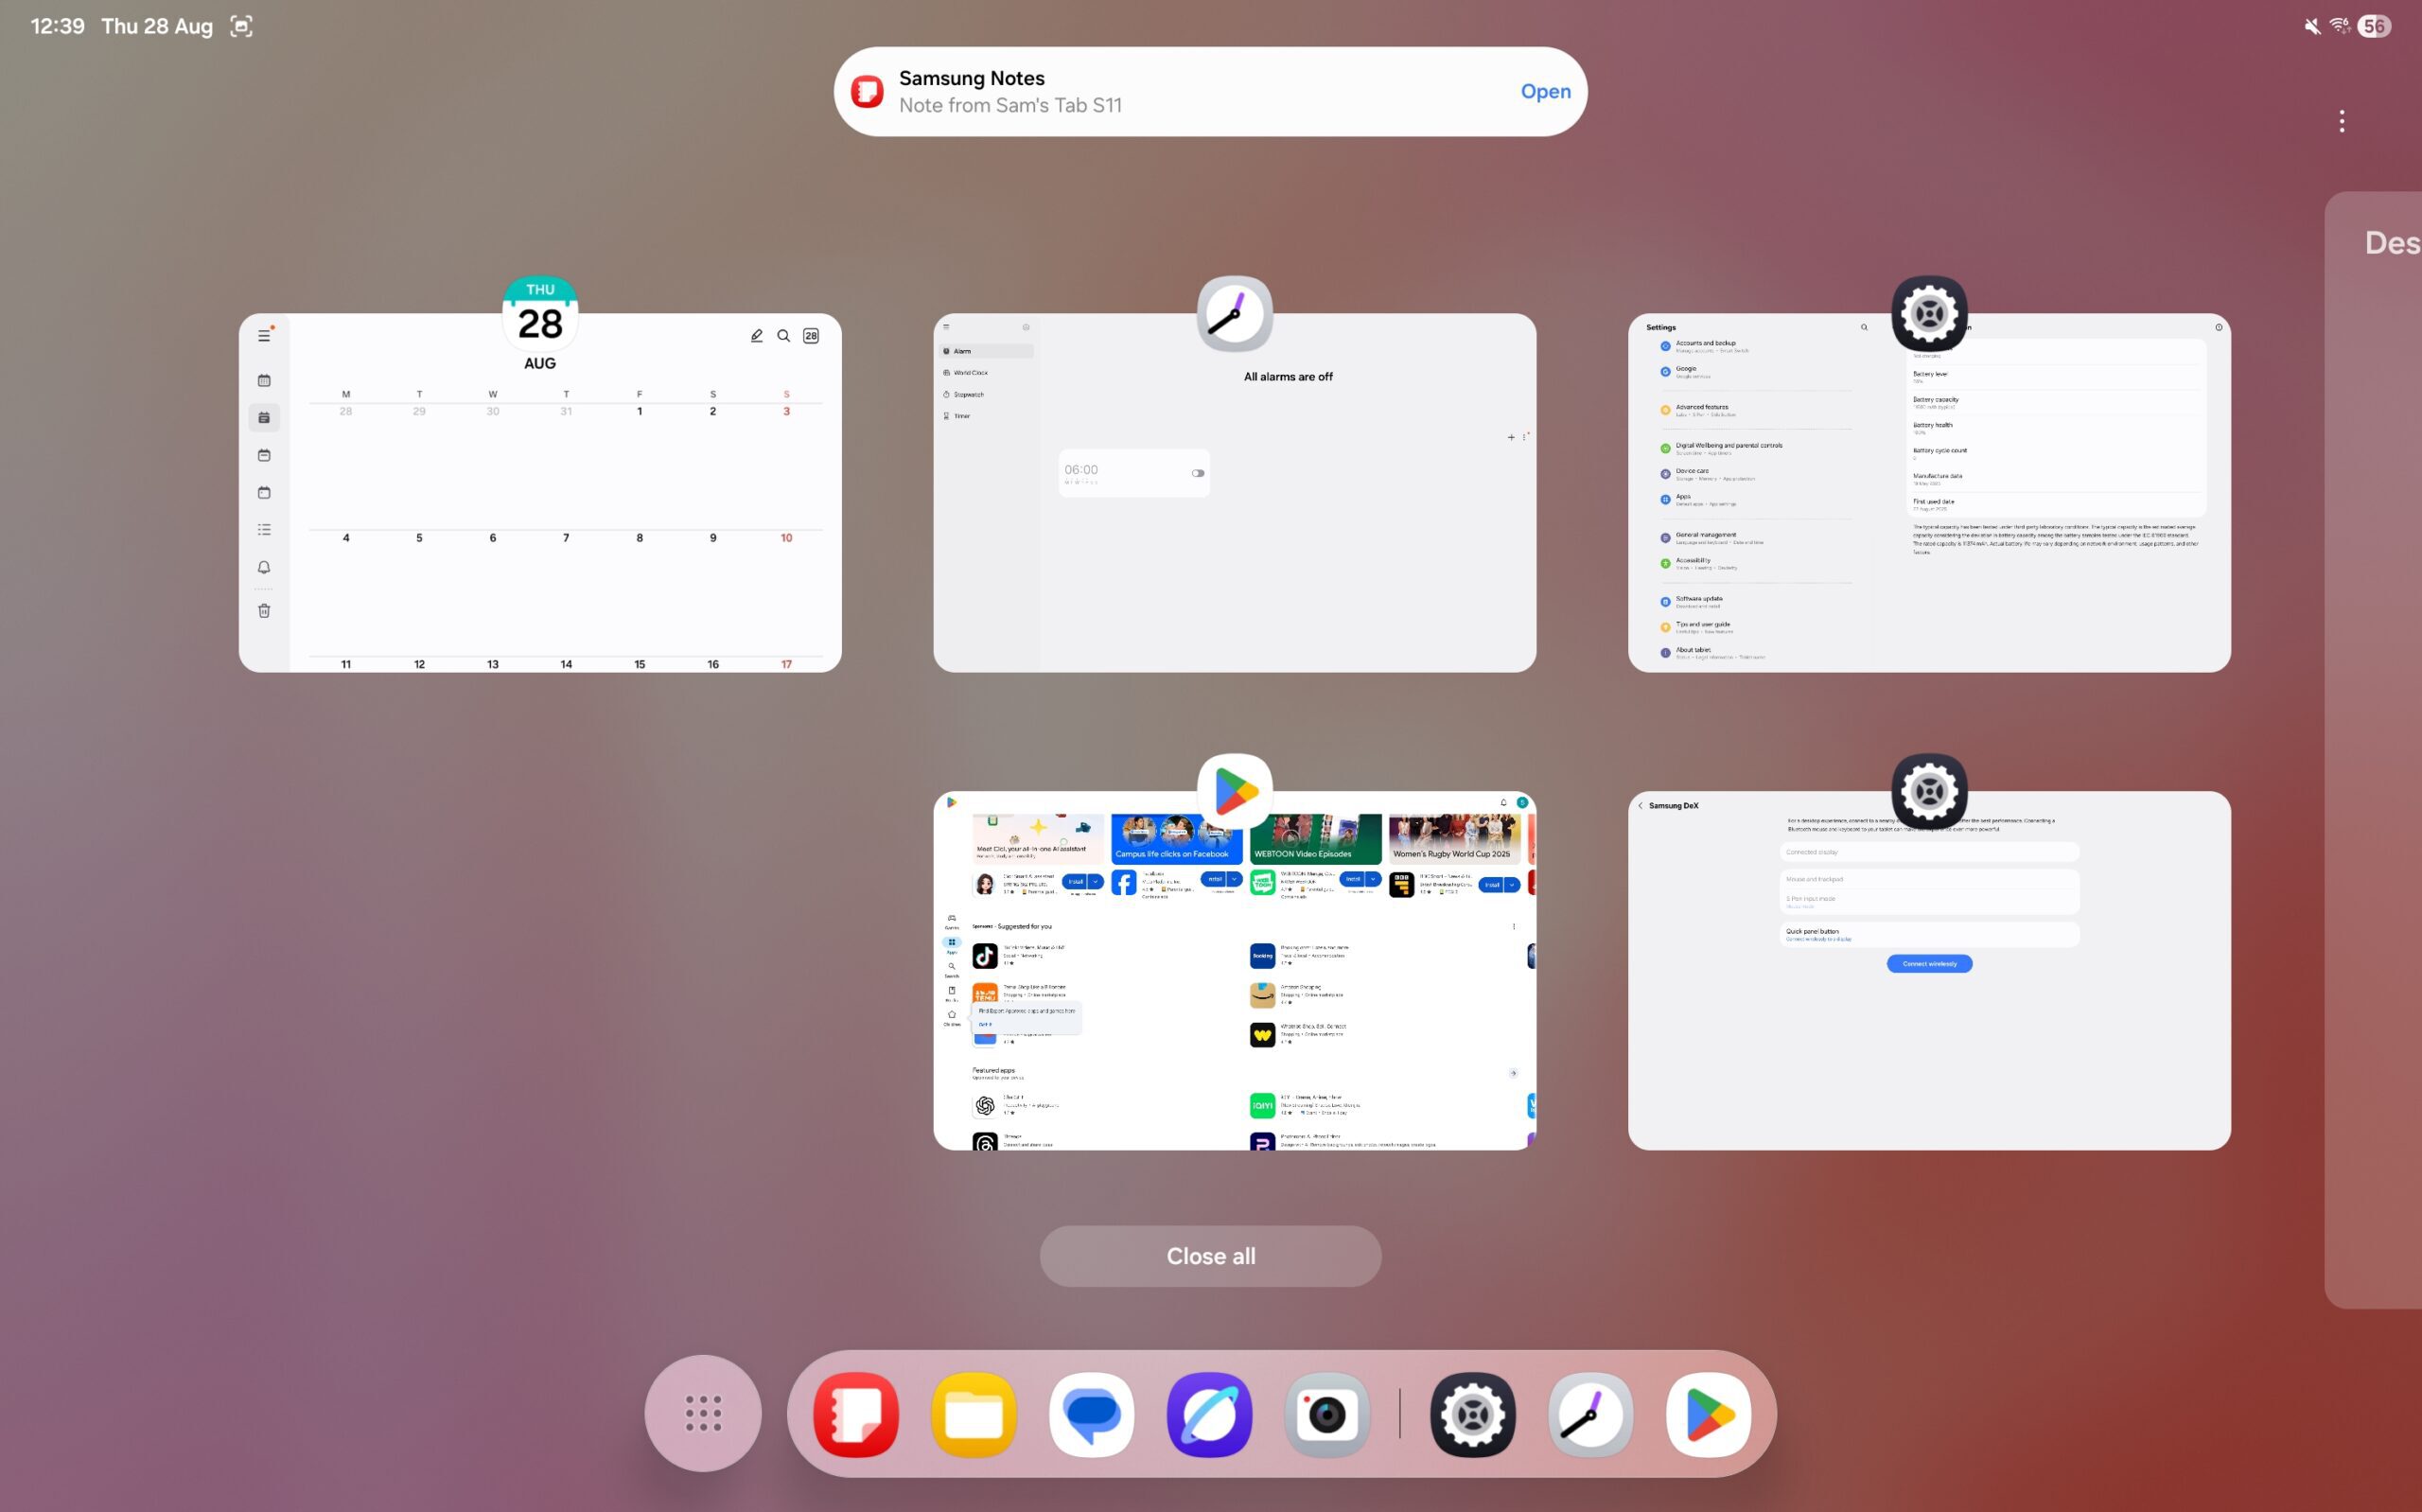Toggle the 06:00 alarm switch on
The height and width of the screenshot is (1512, 2422).
coord(1197,472)
